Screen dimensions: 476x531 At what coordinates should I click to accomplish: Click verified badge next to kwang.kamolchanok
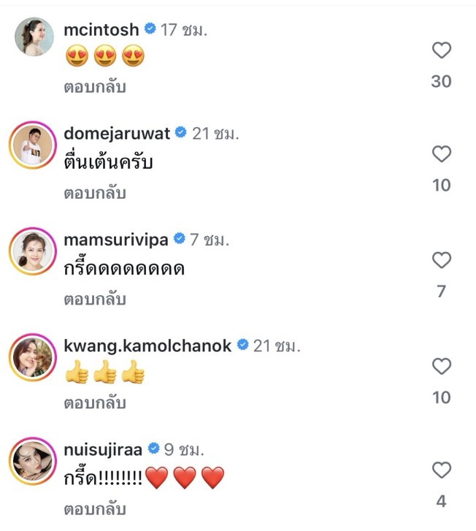click(242, 345)
